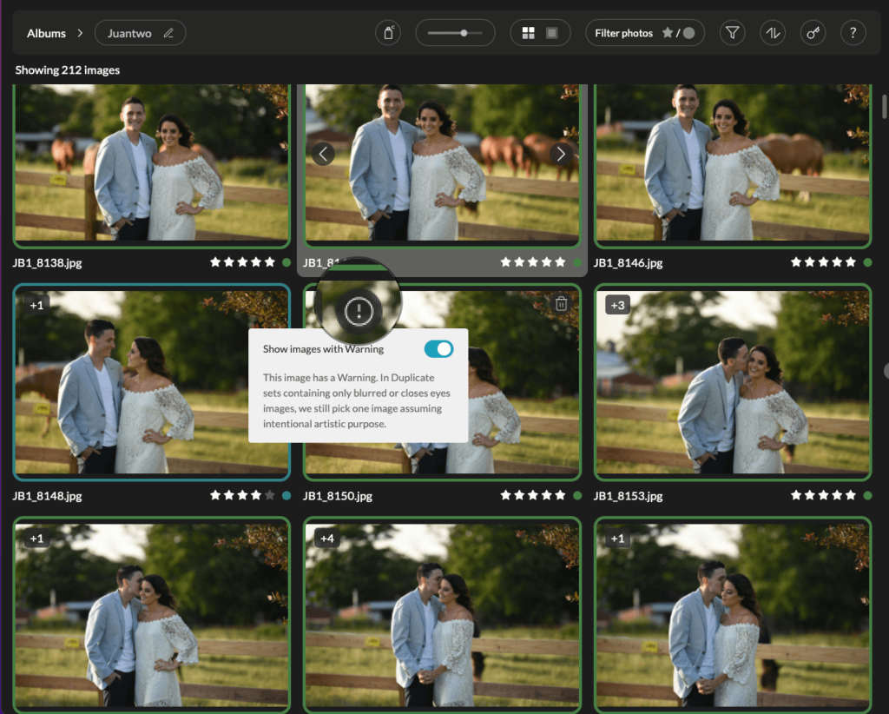Expand the +1 duplicates on JB1_8148.jpg

(36, 305)
